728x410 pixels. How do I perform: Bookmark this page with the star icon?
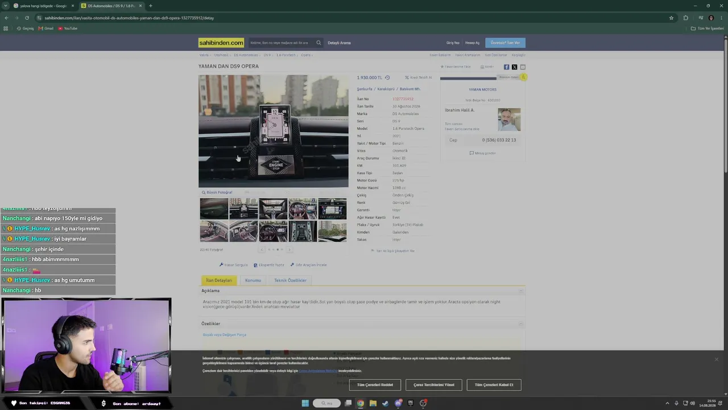(671, 18)
